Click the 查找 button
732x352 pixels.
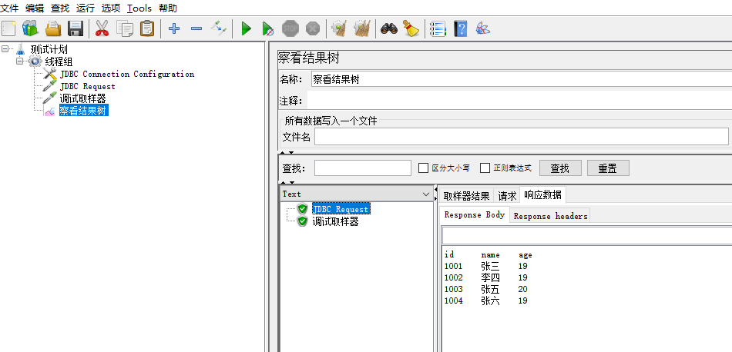pos(560,168)
